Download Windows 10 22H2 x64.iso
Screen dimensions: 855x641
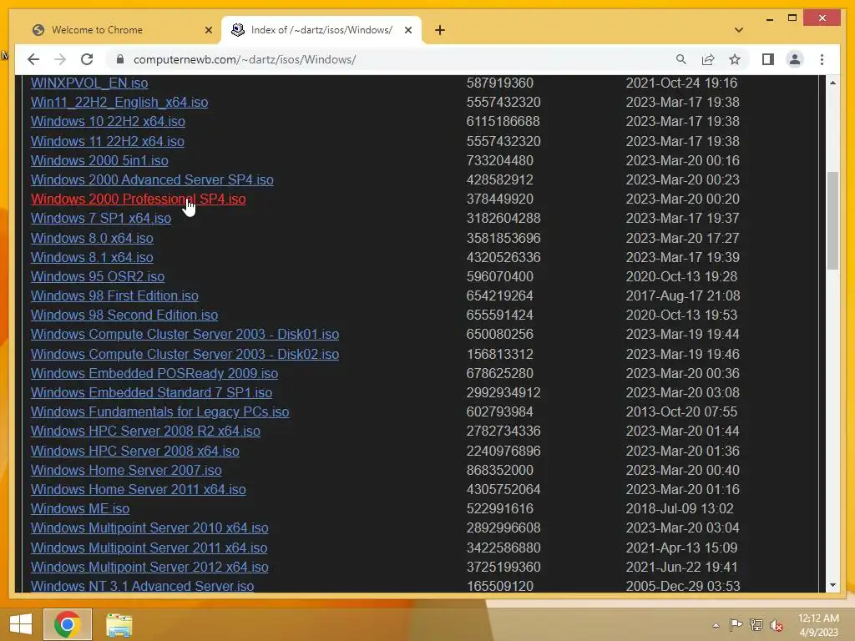pos(108,121)
